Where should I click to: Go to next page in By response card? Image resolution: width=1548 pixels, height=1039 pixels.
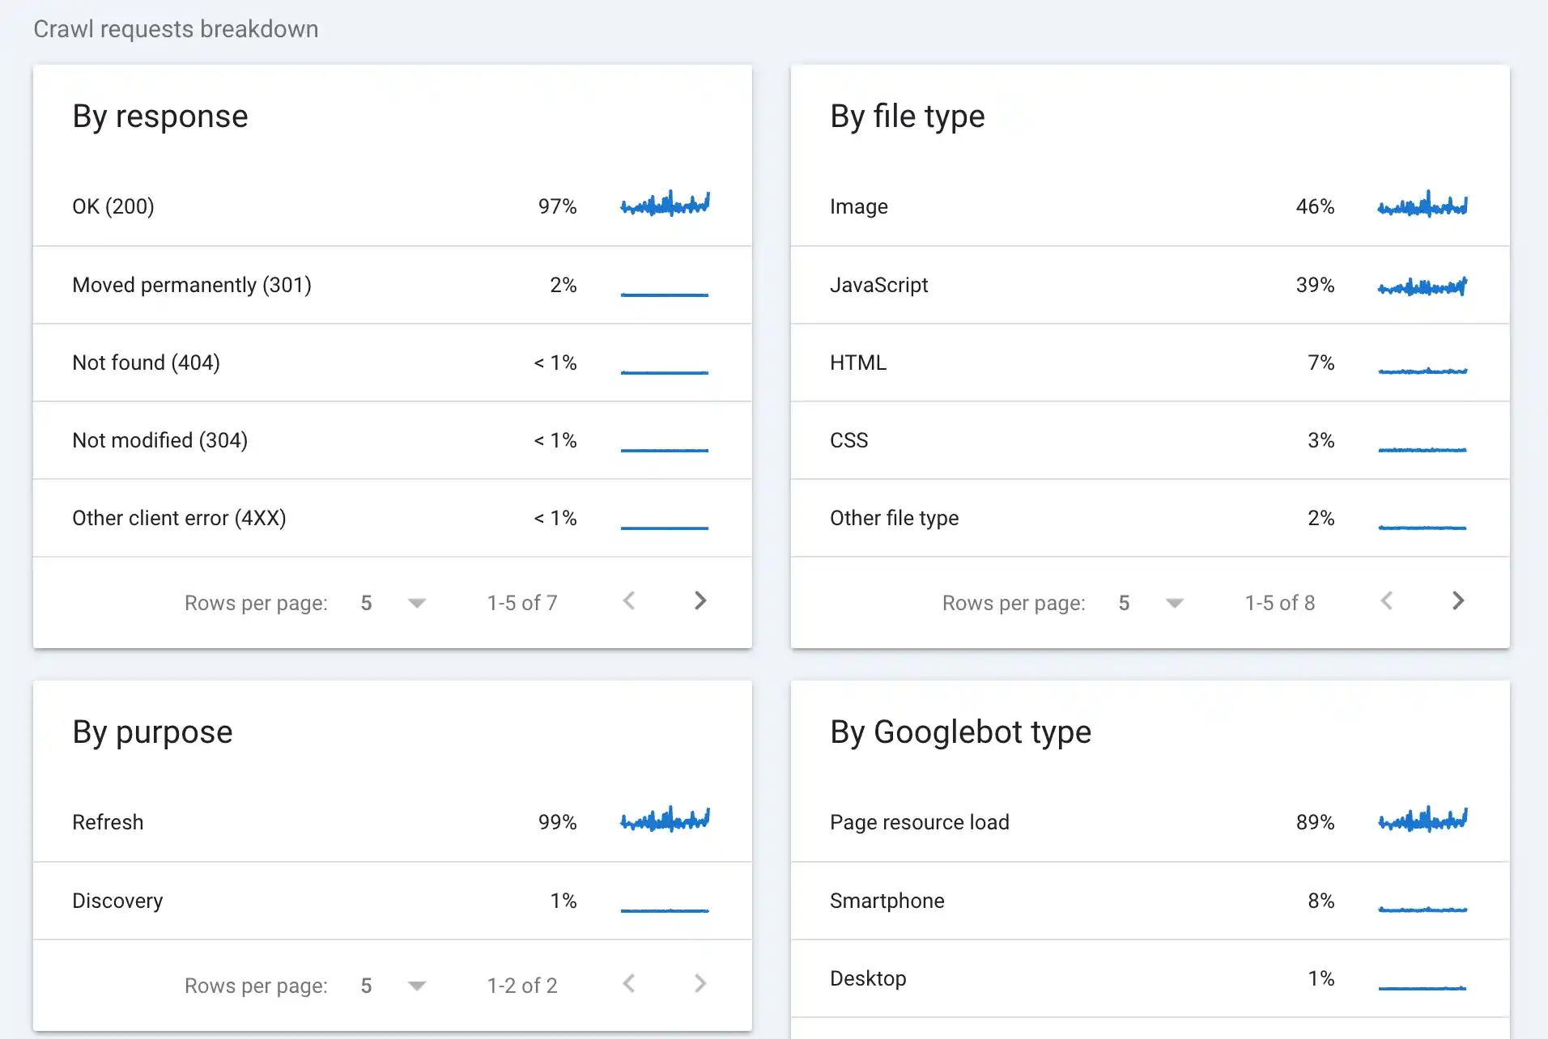click(x=700, y=601)
